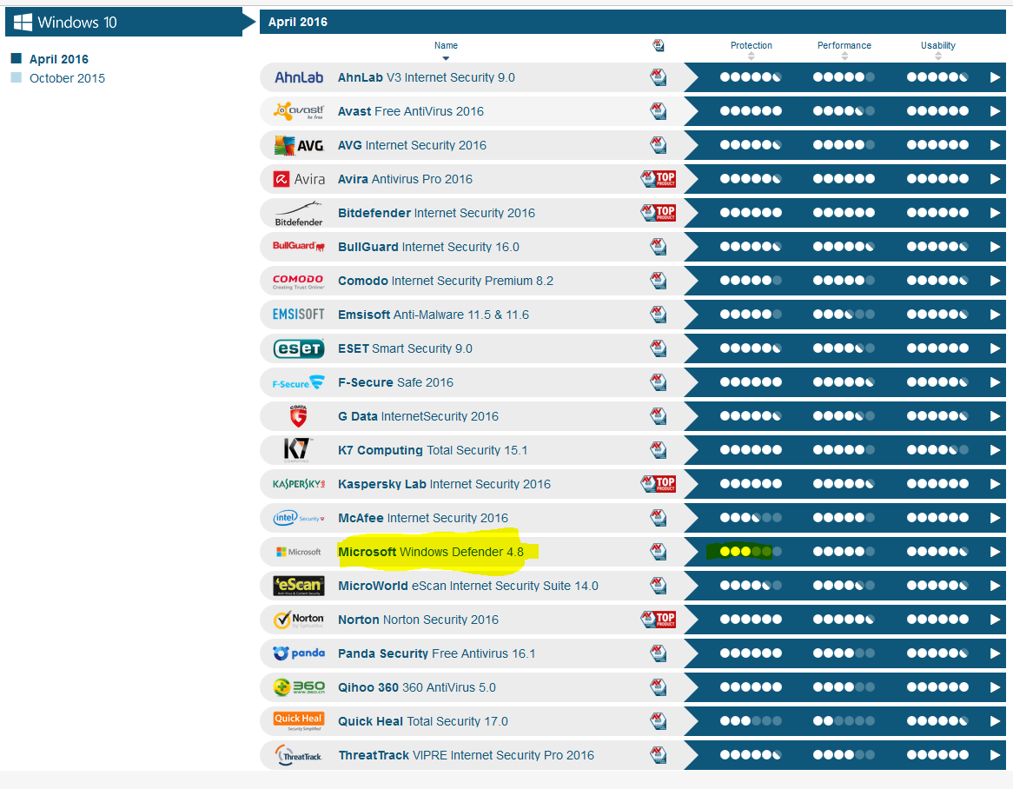Click Emsisoft performance rating dots
Screen dimensions: 1013x789
[844, 315]
